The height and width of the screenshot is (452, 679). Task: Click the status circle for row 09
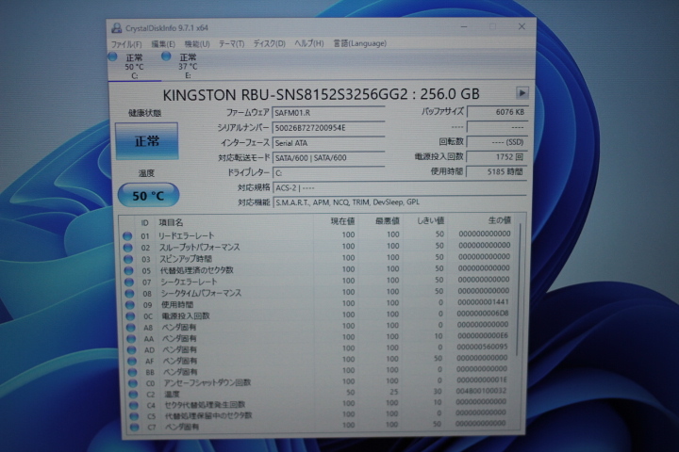tap(130, 305)
